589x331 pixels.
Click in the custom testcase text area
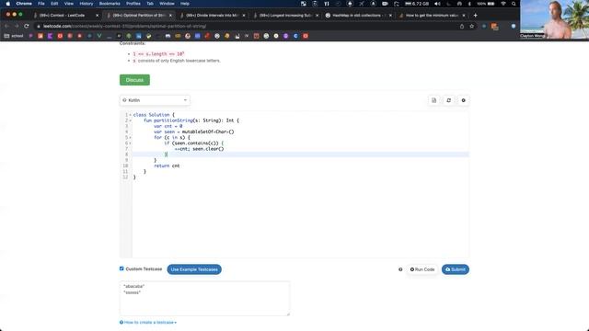tap(204, 298)
